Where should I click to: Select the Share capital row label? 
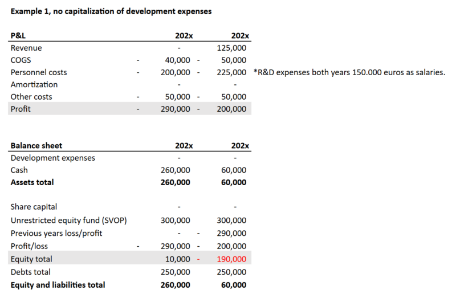tap(34, 207)
